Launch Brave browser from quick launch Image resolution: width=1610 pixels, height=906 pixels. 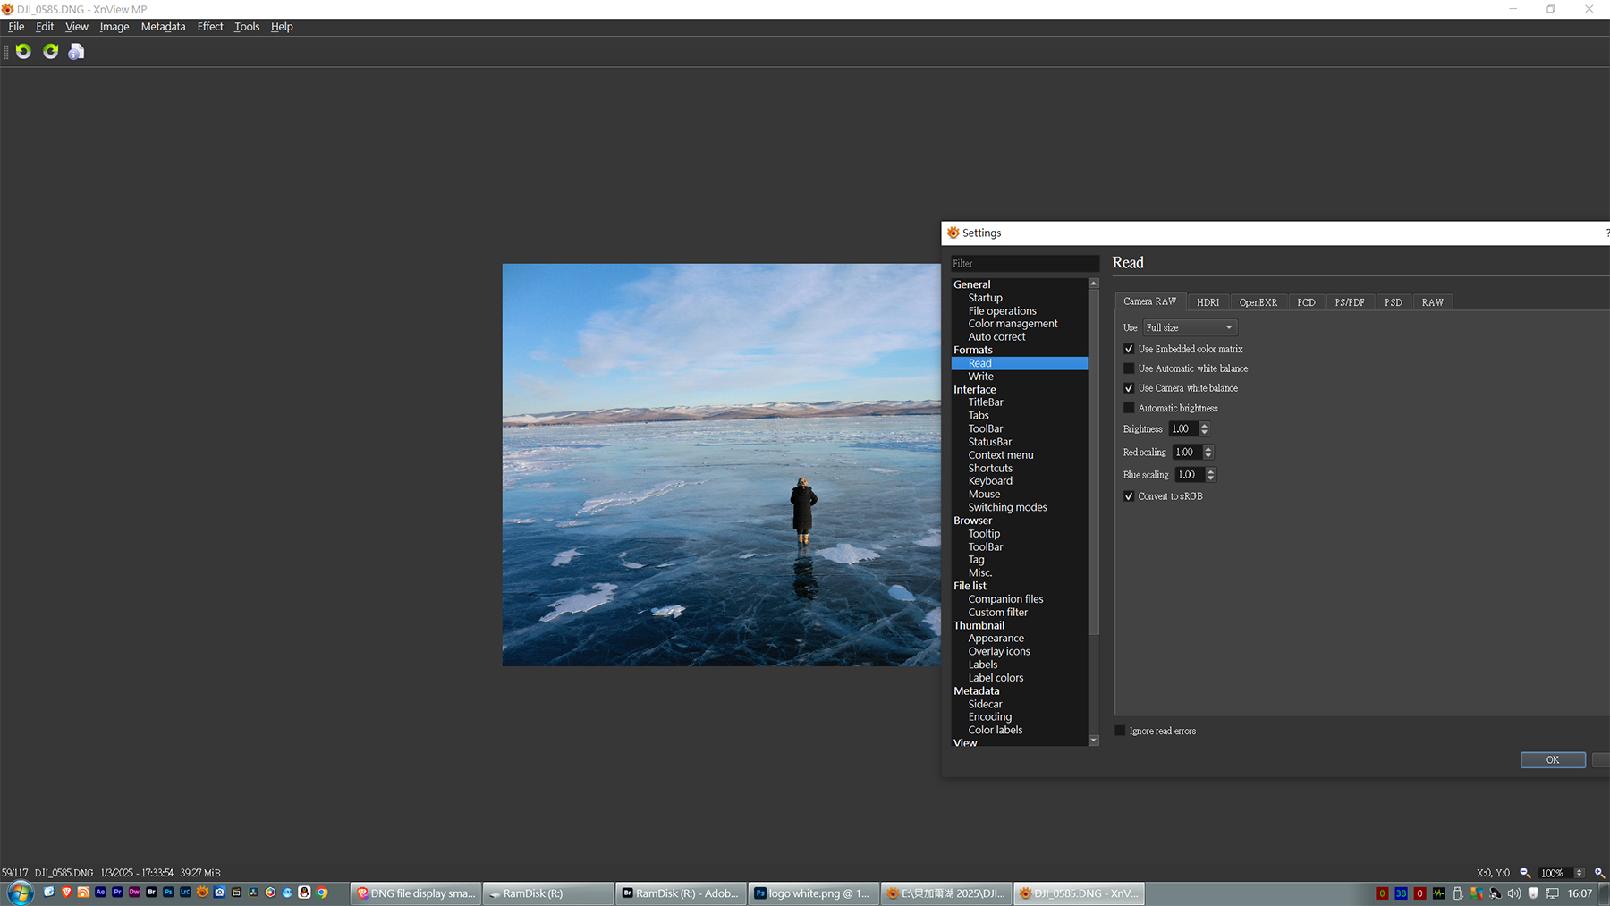click(66, 892)
